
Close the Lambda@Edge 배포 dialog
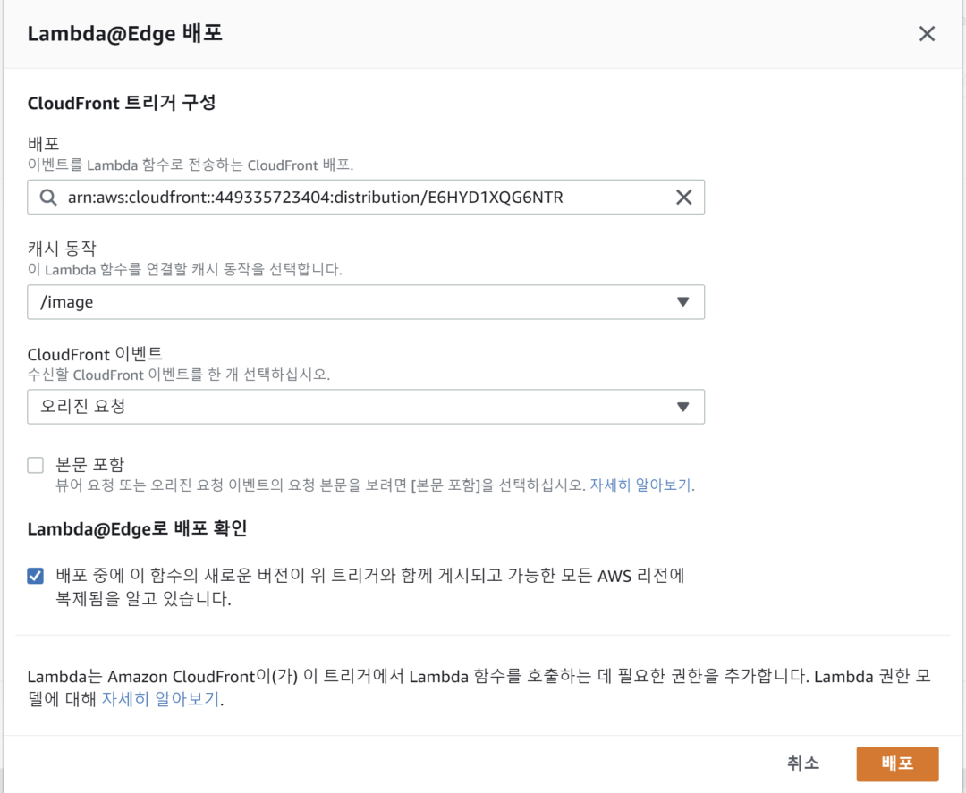coord(927,33)
